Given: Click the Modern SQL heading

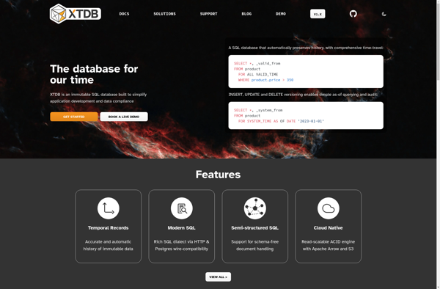Looking at the screenshot, I should coord(182,228).
